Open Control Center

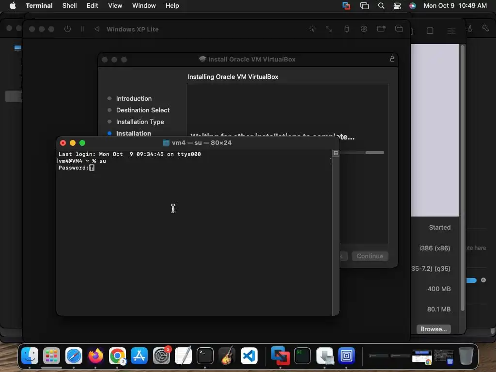pyautogui.click(x=397, y=6)
